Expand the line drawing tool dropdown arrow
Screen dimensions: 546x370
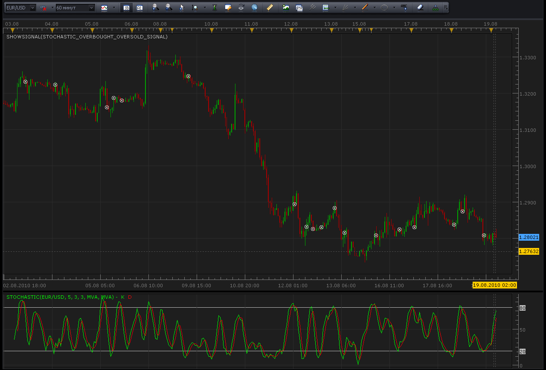(375, 8)
